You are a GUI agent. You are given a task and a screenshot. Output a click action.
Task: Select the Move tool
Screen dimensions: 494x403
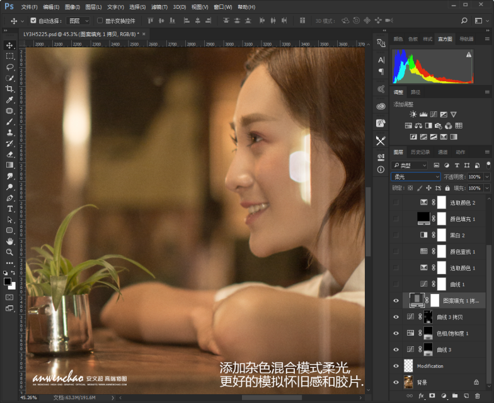pyautogui.click(x=10, y=45)
